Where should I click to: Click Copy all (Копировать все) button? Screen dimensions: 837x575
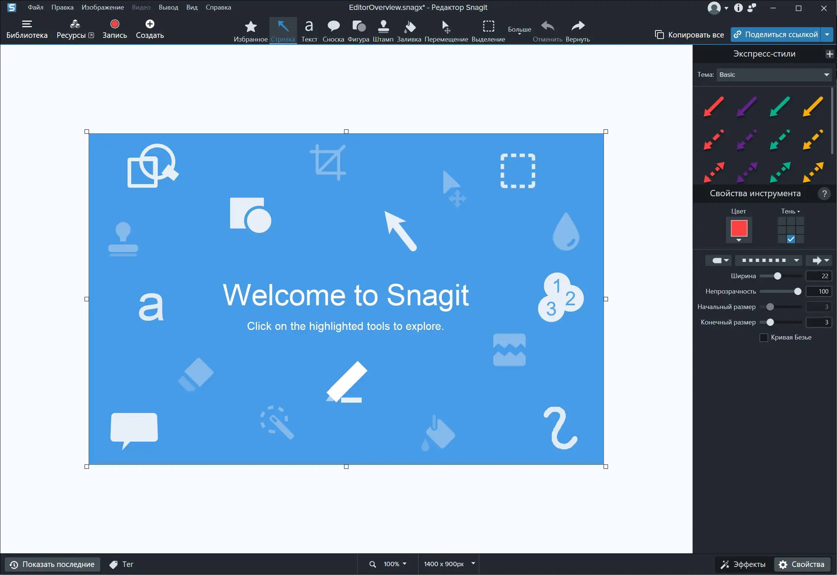tap(689, 35)
